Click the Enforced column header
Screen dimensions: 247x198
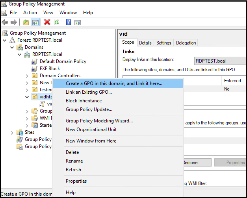coord(234,81)
